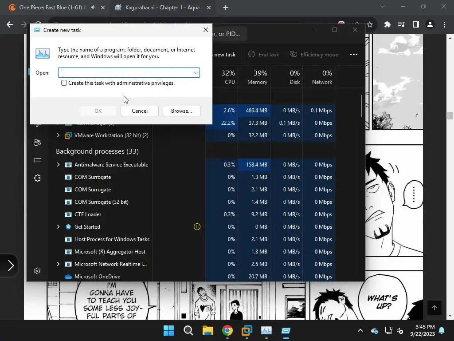Sort by CPU column header
Viewport: 454px width, 341px height.
[228, 77]
